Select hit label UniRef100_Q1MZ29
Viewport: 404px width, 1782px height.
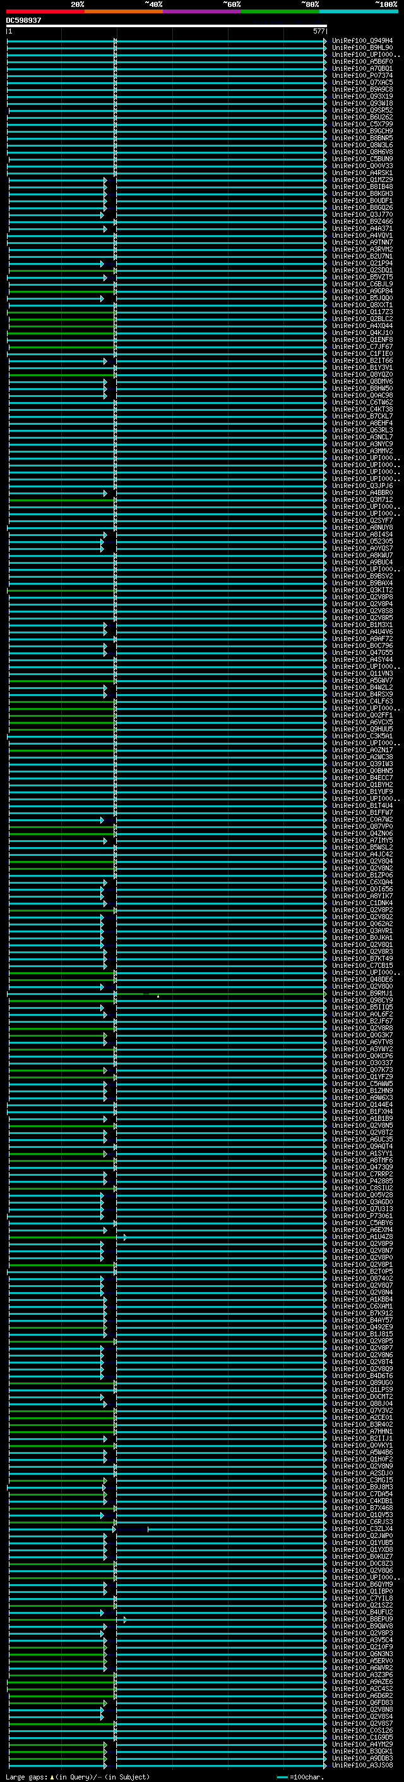(362, 180)
